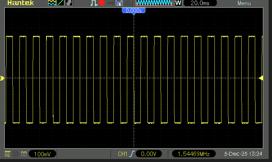This screenshot has height=162, width=272.
Task: Select the CH1 trigger source label
Action: point(122,154)
